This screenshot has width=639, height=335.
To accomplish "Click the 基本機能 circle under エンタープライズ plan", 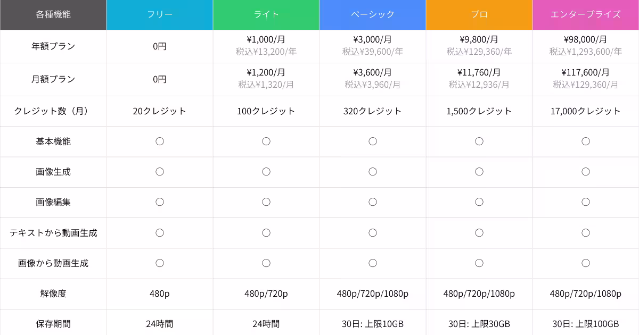I will 586,141.
